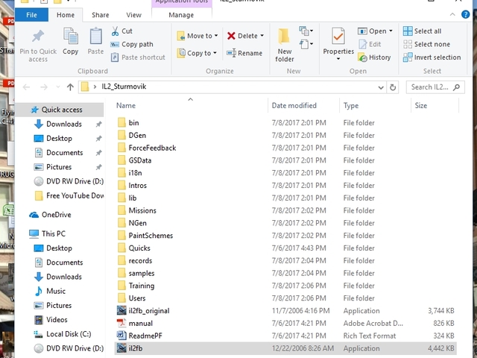Open Free YouTube Downloads folder in sidebar

coord(69,195)
